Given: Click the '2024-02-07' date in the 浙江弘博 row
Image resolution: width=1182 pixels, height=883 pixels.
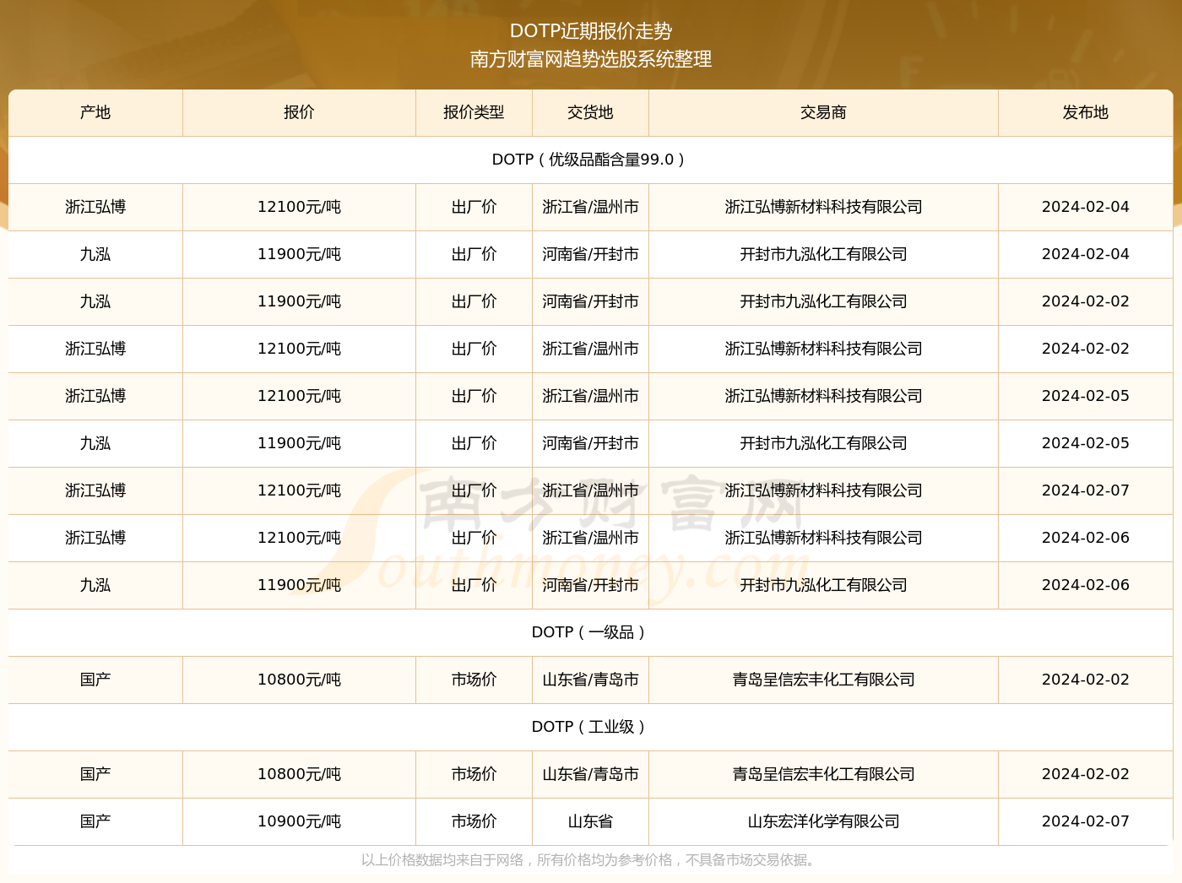Looking at the screenshot, I should click(x=1086, y=490).
